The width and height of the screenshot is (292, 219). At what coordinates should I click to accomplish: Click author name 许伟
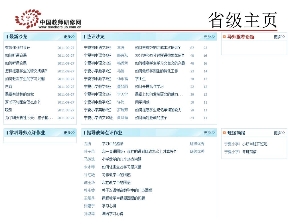click(x=121, y=102)
